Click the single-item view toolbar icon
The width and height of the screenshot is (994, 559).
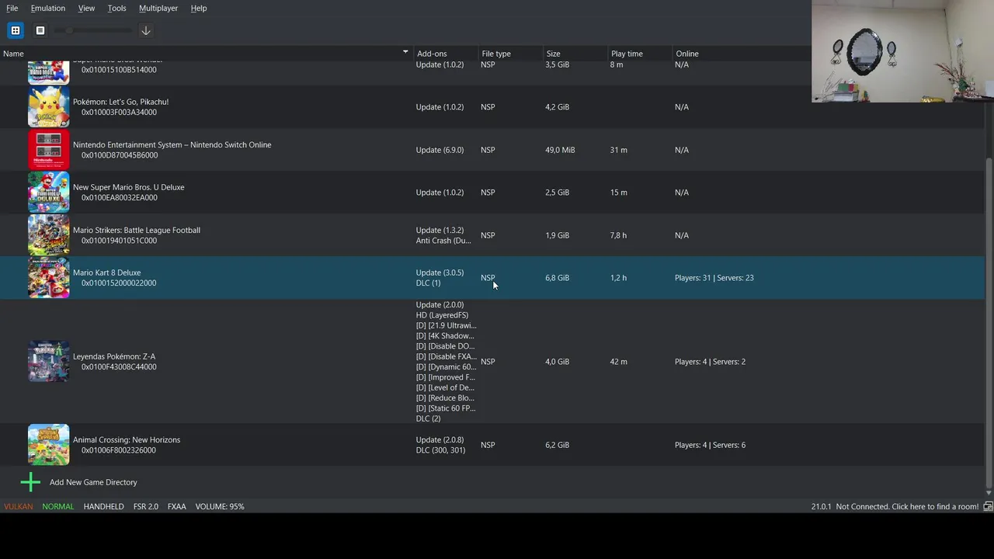point(40,30)
